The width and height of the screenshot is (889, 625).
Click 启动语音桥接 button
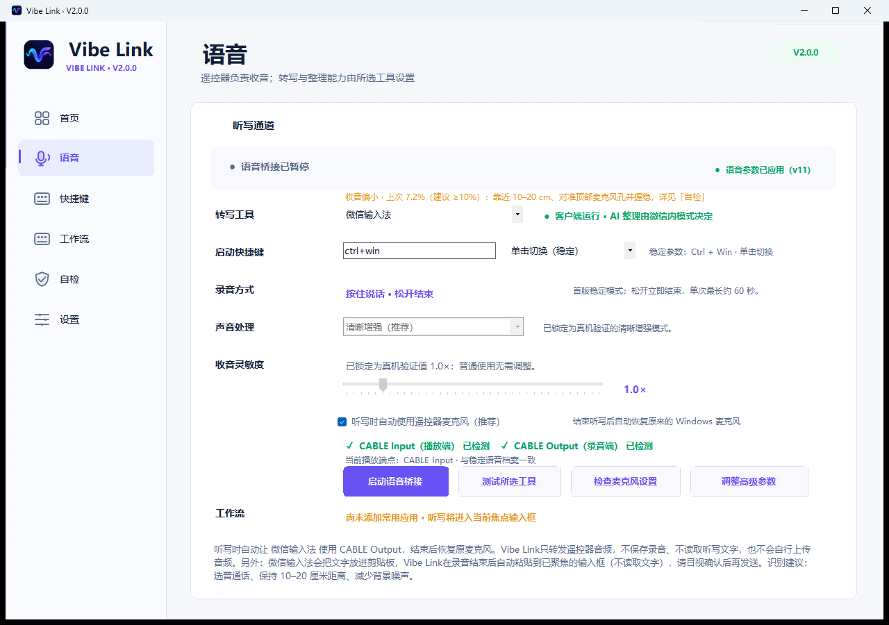pyautogui.click(x=396, y=481)
